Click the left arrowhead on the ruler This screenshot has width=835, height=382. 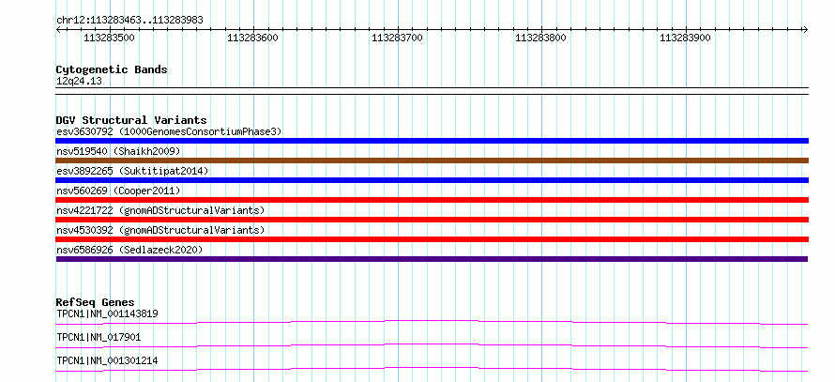click(58, 30)
